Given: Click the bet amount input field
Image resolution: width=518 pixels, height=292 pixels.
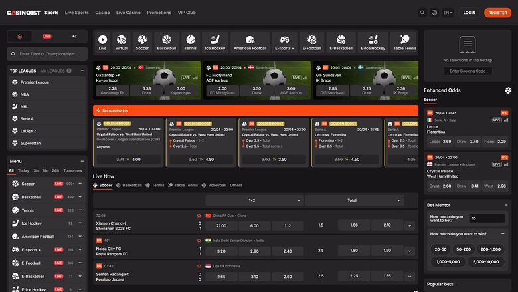Looking at the screenshot, I should pos(487,218).
